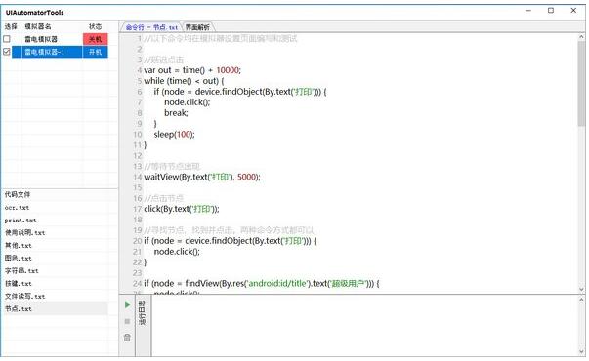Open 其他.txt code file
Viewport: 589px width, 361px height.
pyautogui.click(x=18, y=246)
